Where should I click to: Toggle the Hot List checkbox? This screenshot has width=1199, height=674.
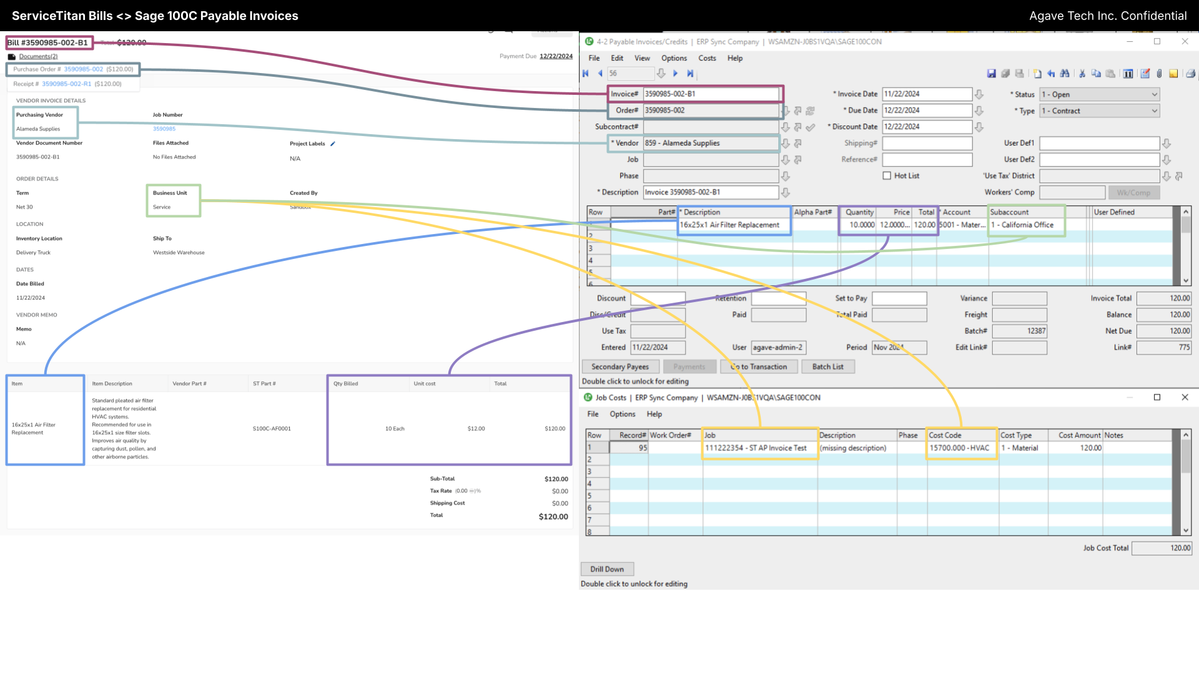click(x=887, y=176)
